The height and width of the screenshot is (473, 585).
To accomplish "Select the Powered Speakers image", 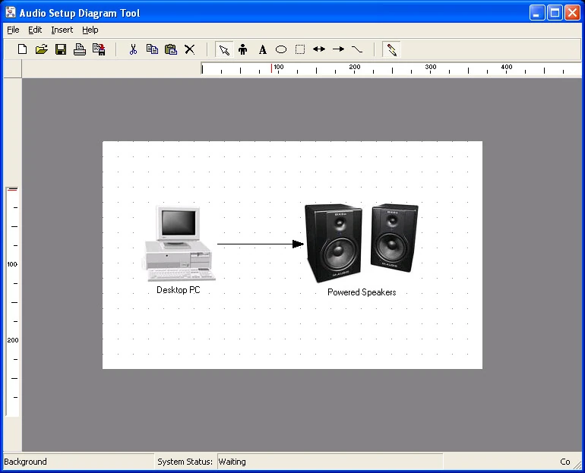I will point(361,243).
